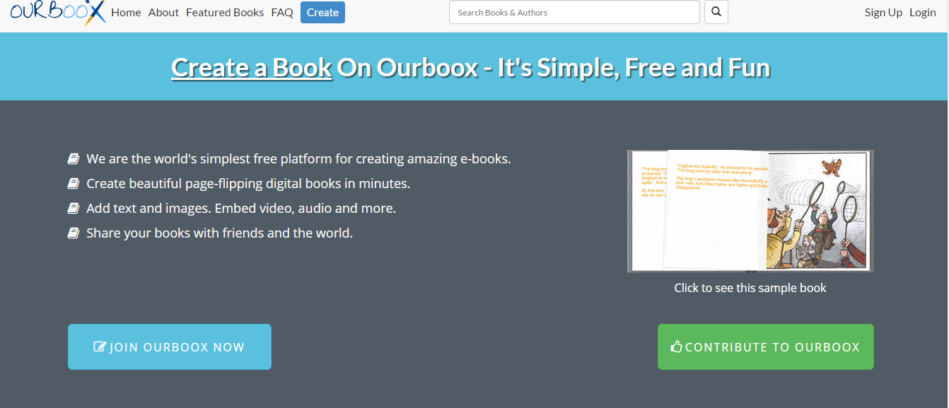Click book icon beside 'Share your books'
The width and height of the screenshot is (949, 408).
[x=74, y=233]
